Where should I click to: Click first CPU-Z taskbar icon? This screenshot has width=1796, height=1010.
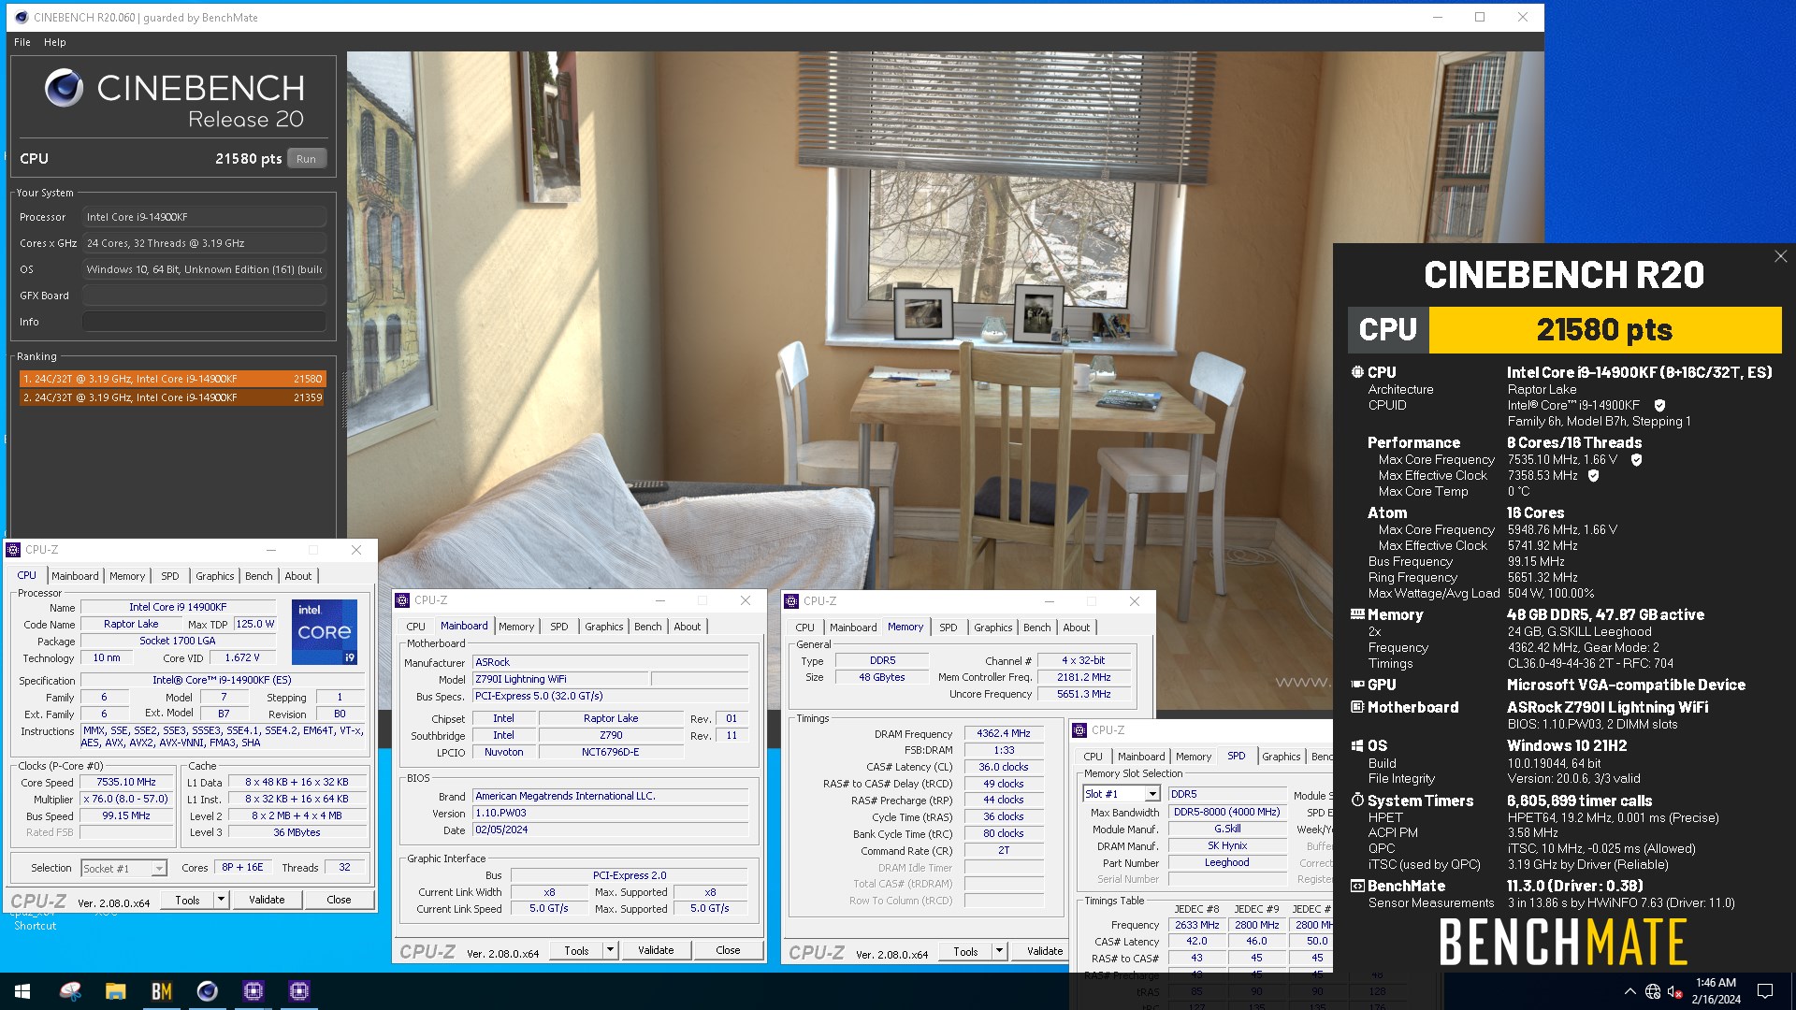point(253,991)
